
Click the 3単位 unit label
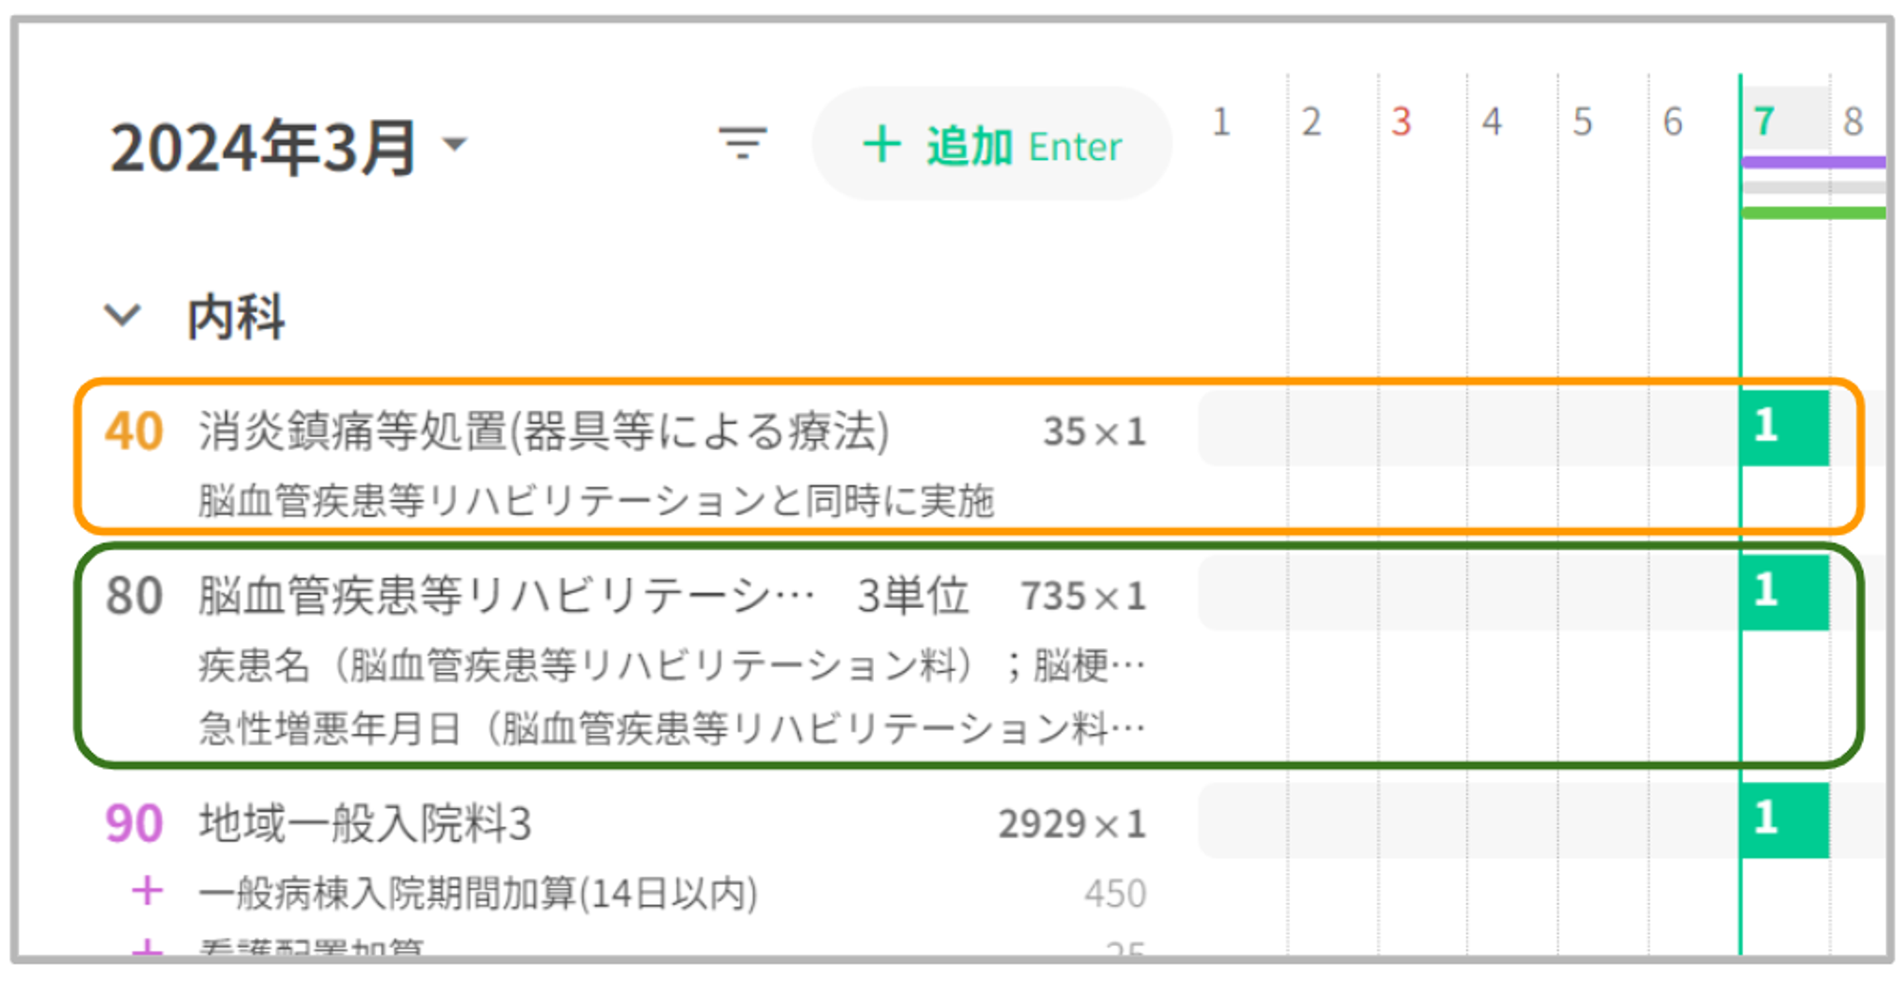pos(912,597)
